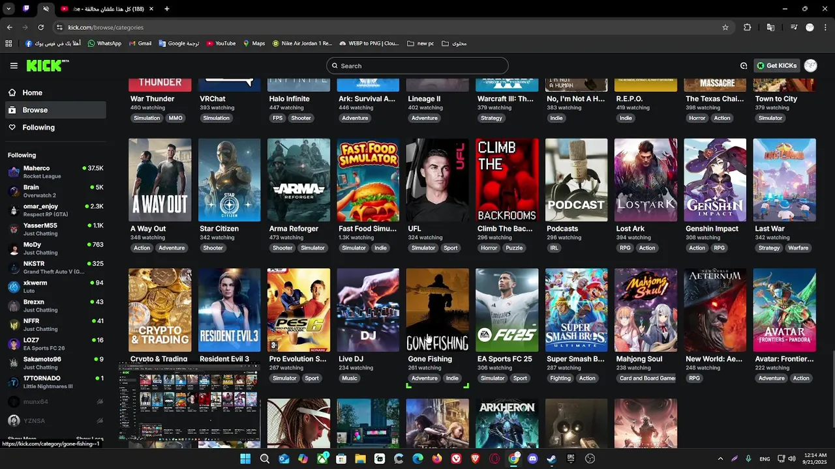Switch to the YouTube browser tab

(x=106, y=9)
